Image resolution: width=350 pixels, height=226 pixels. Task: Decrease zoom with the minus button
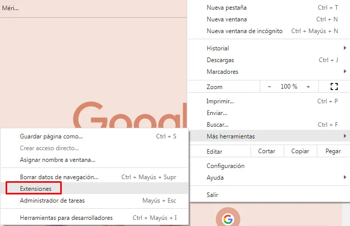[269, 87]
